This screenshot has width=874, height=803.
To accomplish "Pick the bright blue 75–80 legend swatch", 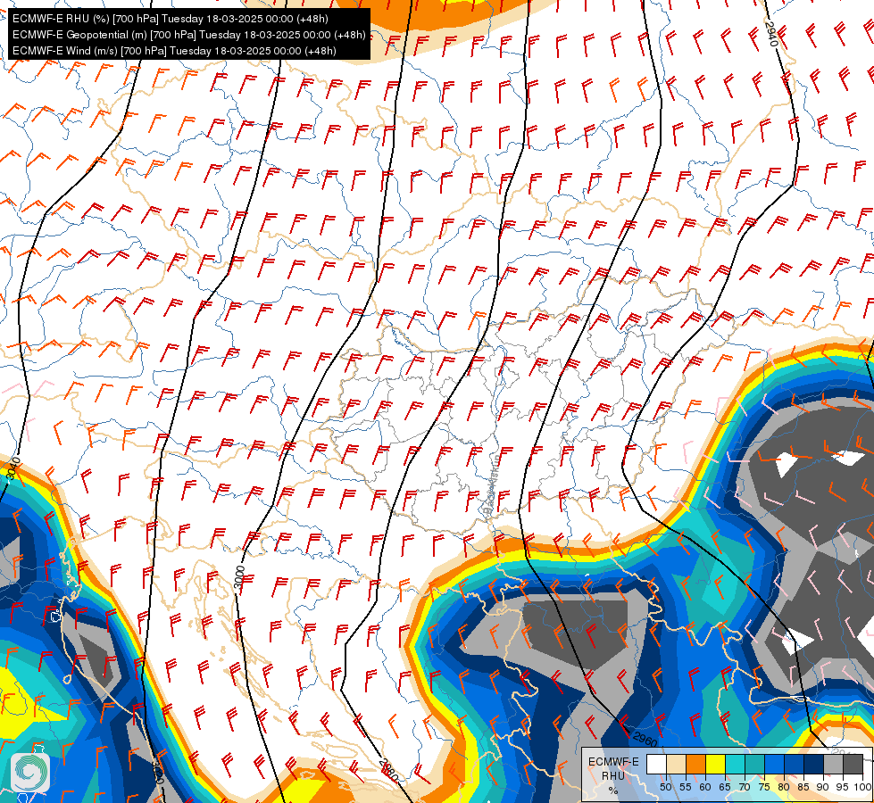I will pos(774,764).
